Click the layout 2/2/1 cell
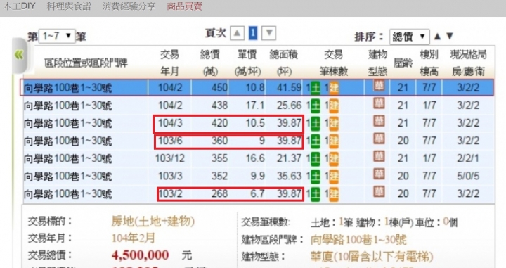 tap(468, 158)
